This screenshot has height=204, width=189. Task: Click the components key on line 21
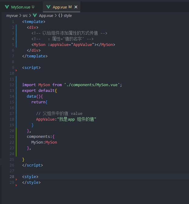38,137
